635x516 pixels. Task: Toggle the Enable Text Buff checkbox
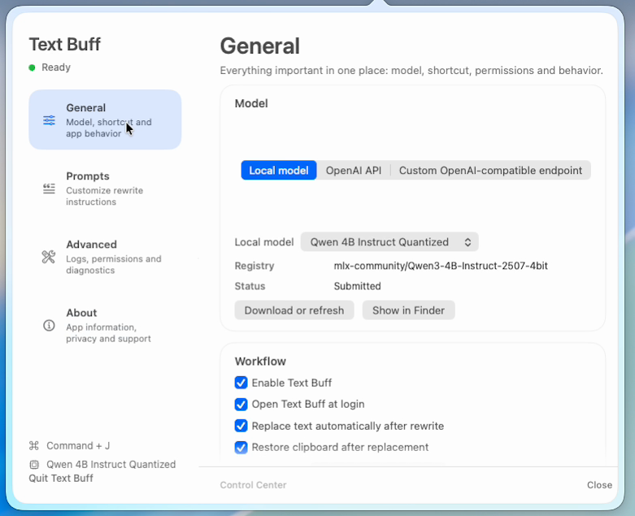(241, 383)
